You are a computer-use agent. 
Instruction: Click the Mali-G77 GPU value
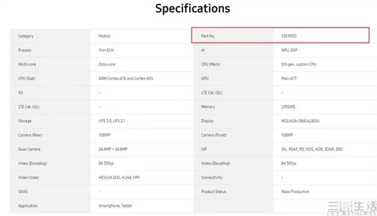289,78
